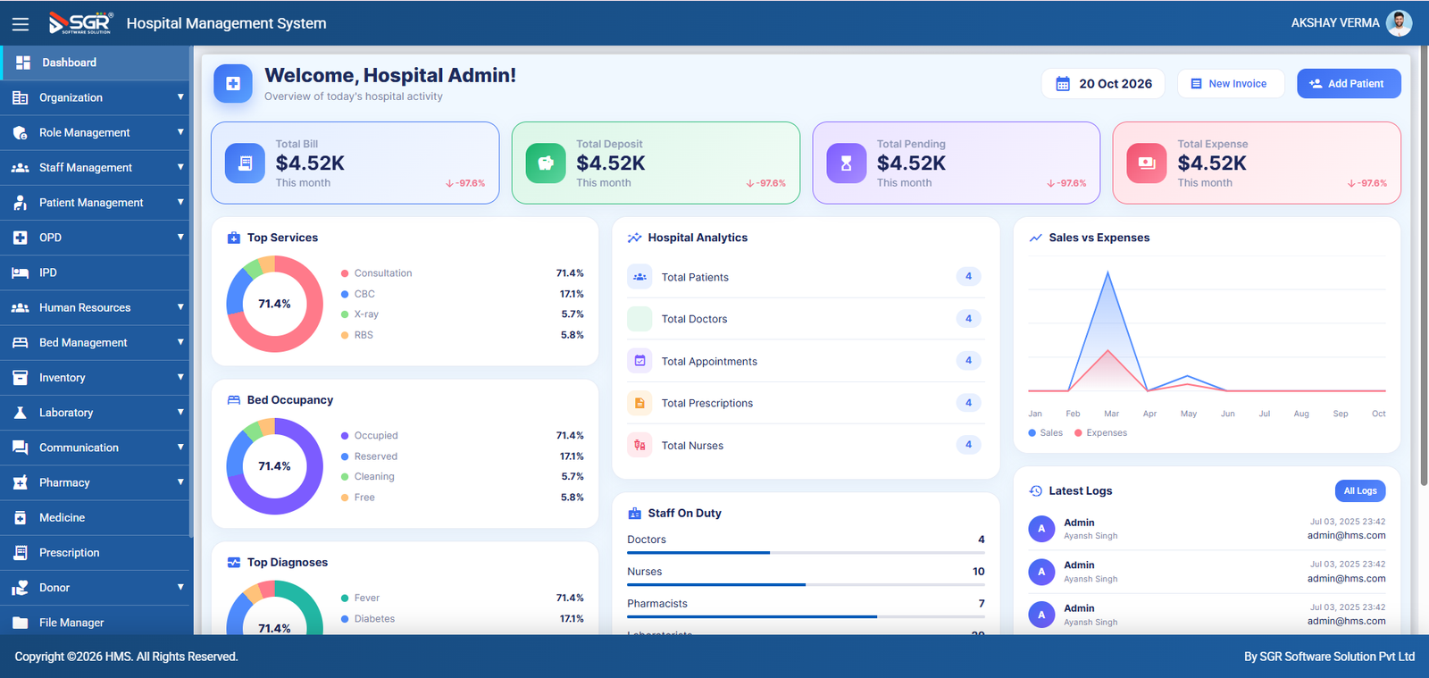This screenshot has height=678, width=1429.
Task: Expand the OPD submenu arrow
Action: (x=180, y=237)
